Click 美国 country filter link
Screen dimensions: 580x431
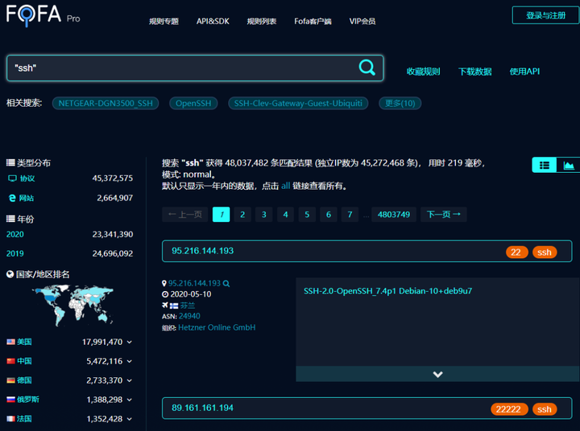click(x=24, y=342)
